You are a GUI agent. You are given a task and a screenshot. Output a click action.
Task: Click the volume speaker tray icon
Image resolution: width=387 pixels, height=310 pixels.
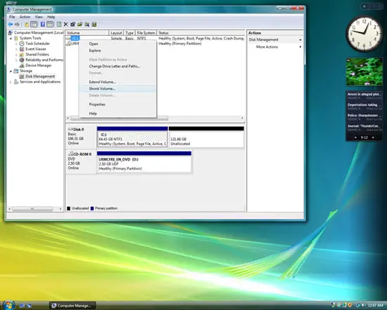(364, 305)
